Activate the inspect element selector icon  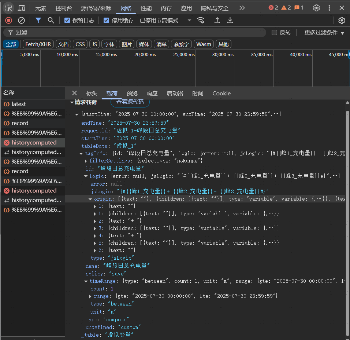[x=8, y=8]
